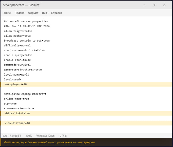The height and width of the screenshot is (147, 173).
Task: Click the generate-structures=true line
Action: click(23, 69)
